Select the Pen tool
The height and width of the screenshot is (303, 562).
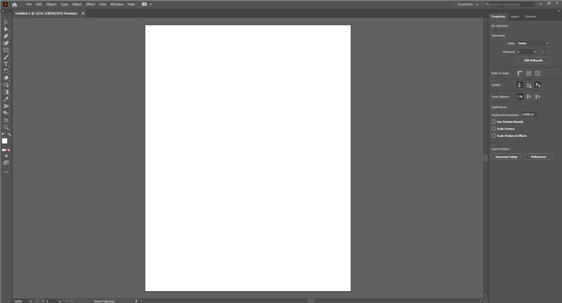tap(6, 37)
